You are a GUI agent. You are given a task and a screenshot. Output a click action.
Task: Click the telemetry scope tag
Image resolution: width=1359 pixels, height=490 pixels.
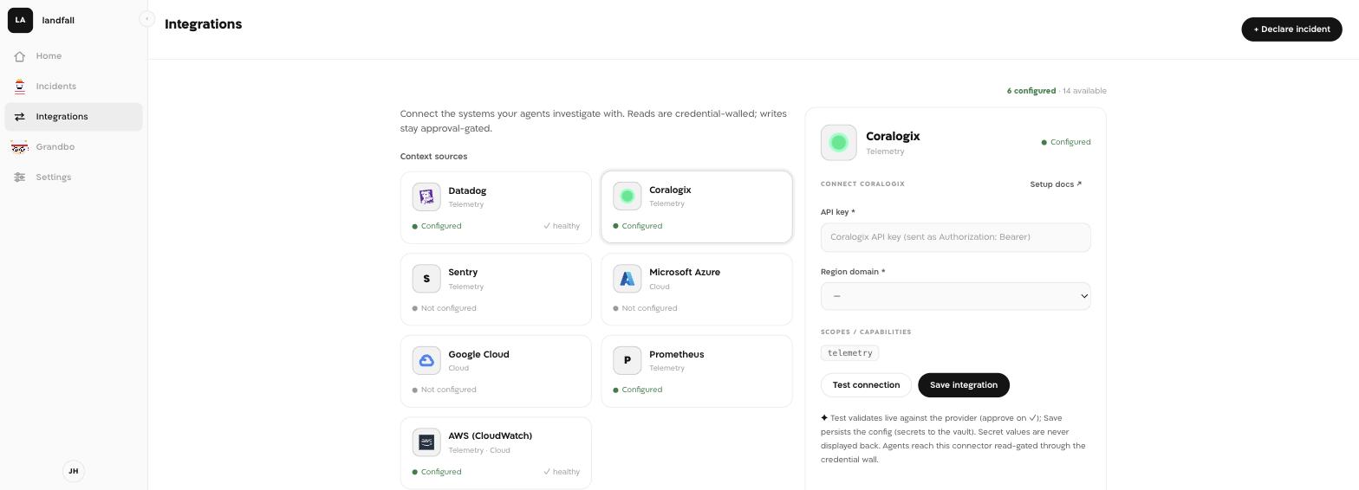[849, 353]
